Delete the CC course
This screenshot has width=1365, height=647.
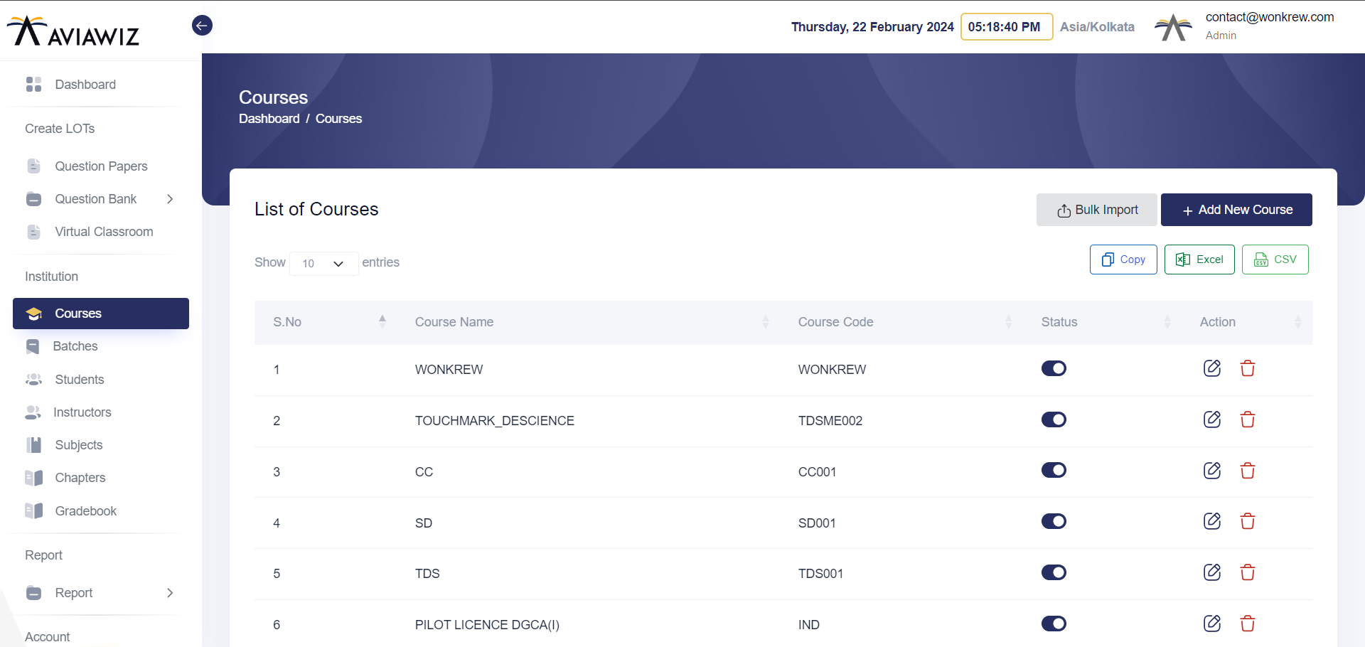pos(1248,471)
